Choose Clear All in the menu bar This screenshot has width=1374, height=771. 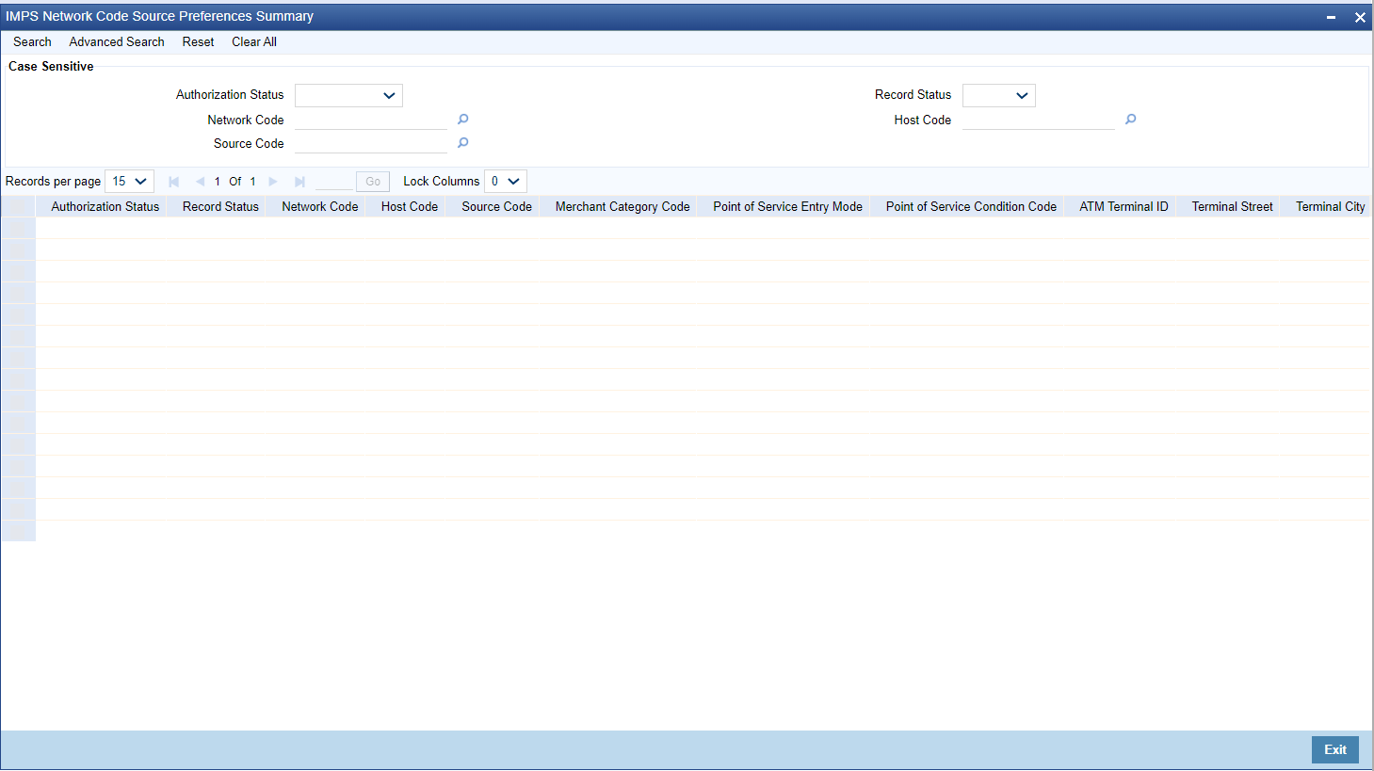click(254, 42)
